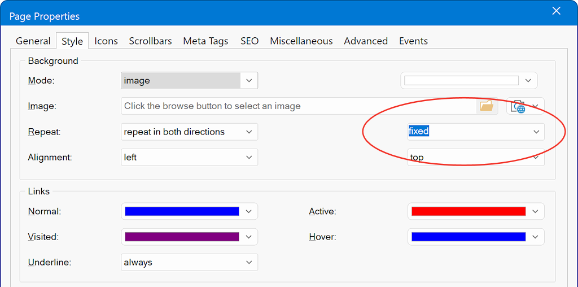The image size is (578, 287).
Task: Open the Meta Tags tab
Action: tap(205, 41)
